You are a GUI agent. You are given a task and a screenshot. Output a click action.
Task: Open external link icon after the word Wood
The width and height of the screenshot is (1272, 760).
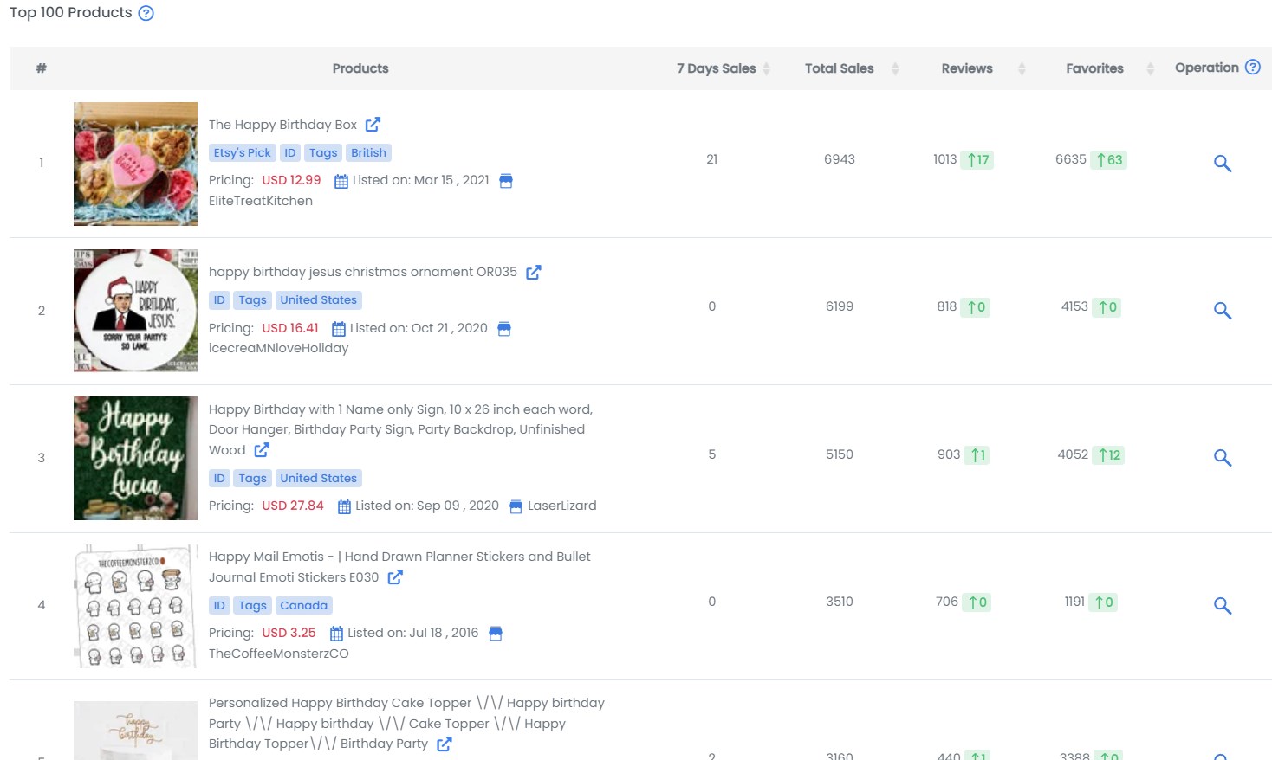click(x=262, y=450)
